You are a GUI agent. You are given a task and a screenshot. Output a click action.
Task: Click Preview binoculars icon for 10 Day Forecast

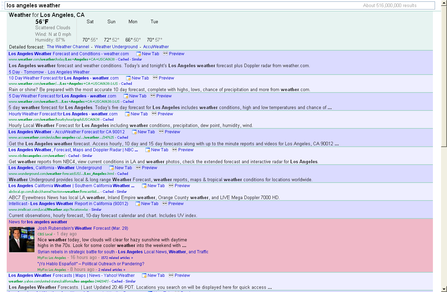pyautogui.click(x=155, y=78)
